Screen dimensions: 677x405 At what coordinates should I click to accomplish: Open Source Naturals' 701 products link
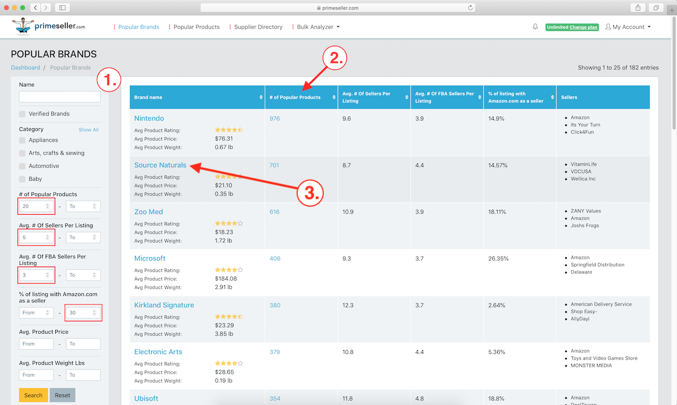(x=274, y=166)
